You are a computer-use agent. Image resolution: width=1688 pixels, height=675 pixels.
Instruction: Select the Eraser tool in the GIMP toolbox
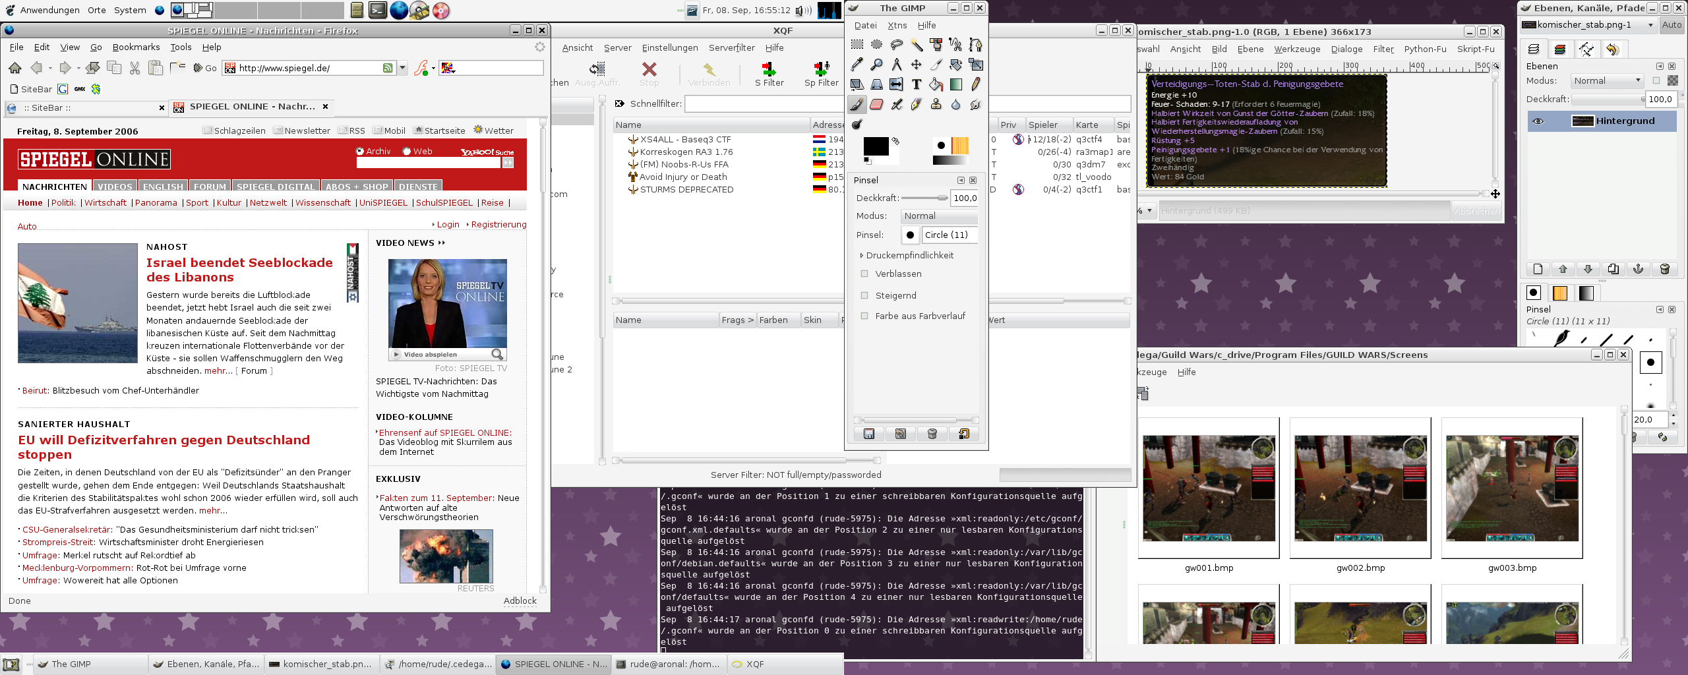point(876,104)
